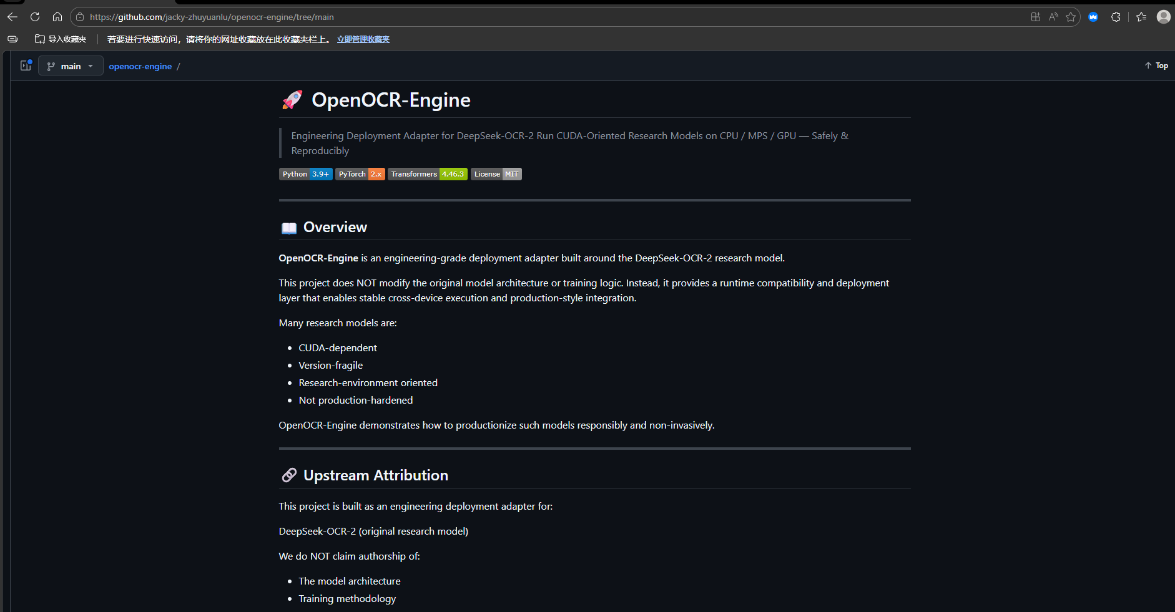1175x612 pixels.
Task: Add this page to favorites star
Action: coord(1071,17)
